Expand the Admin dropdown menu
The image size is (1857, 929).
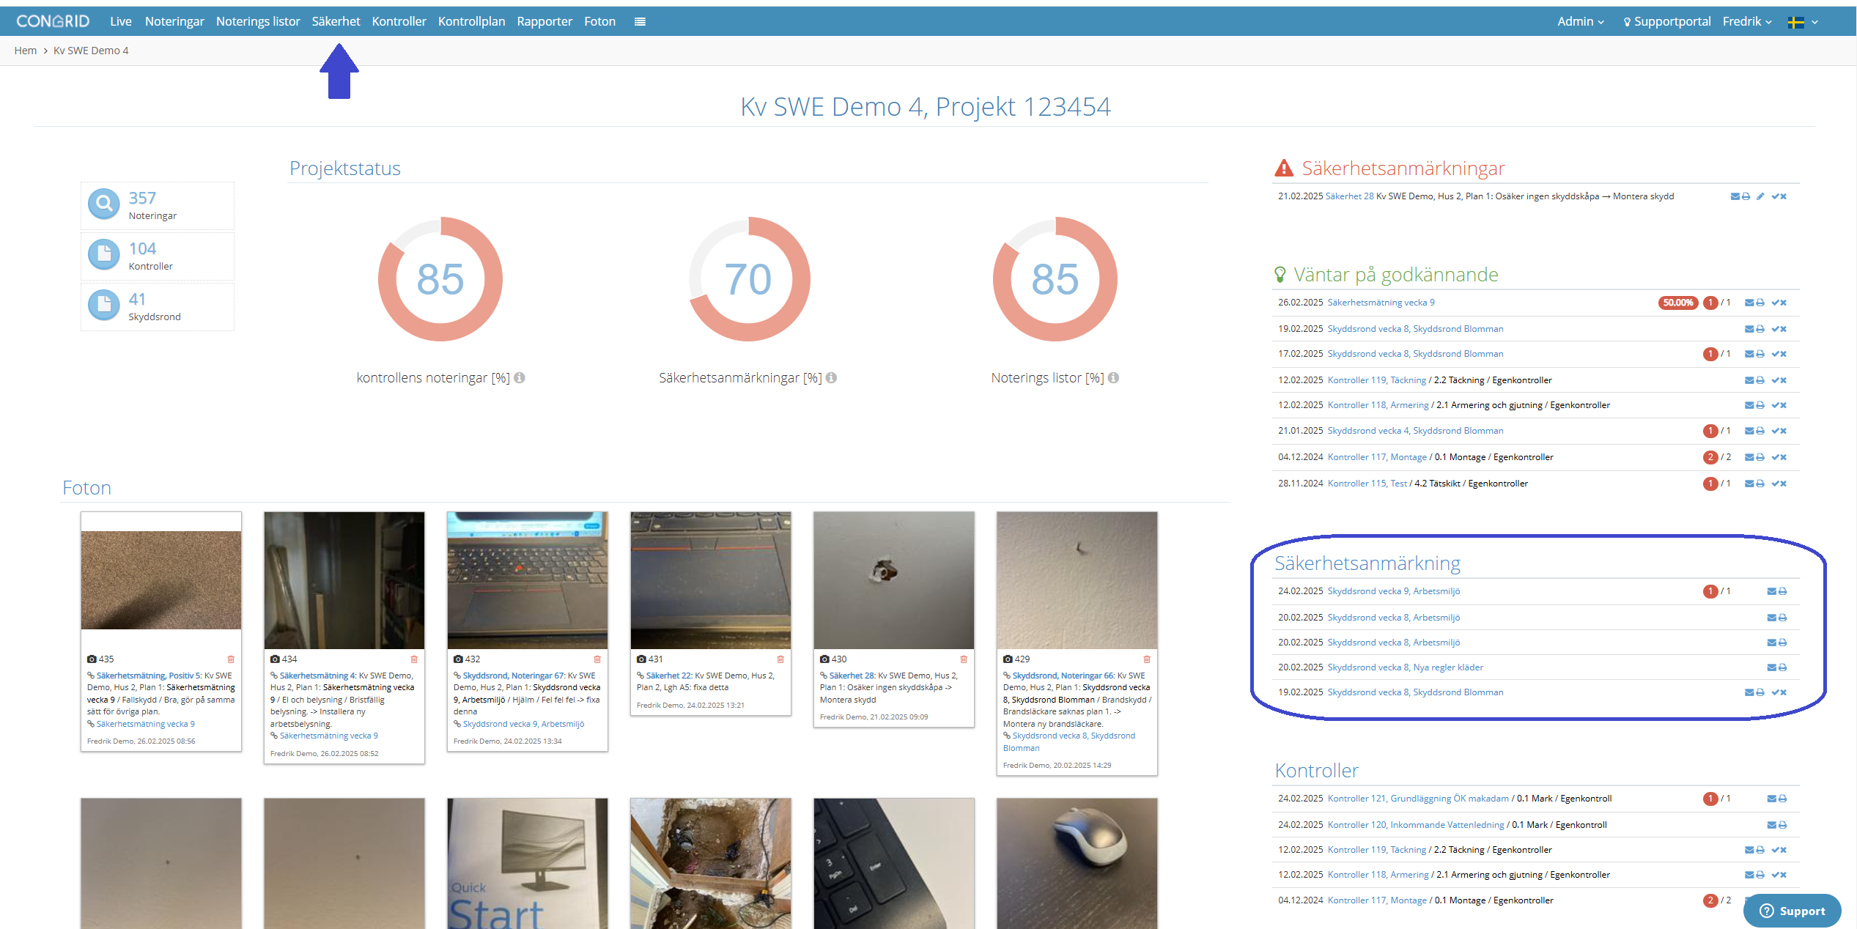(x=1581, y=22)
